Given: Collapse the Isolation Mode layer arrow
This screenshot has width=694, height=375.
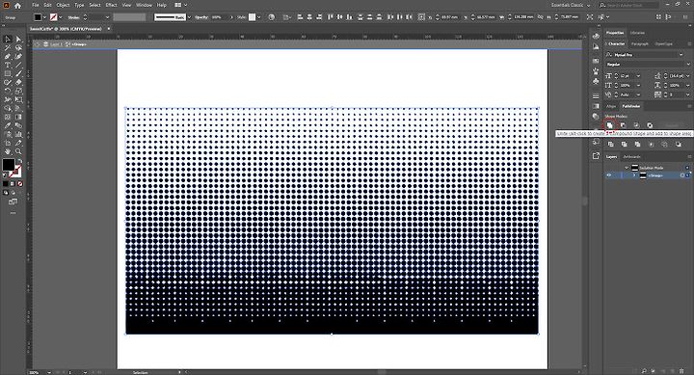Looking at the screenshot, I should (x=627, y=168).
